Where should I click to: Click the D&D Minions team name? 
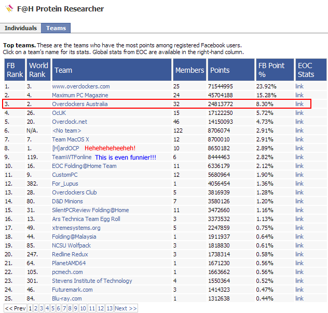[x=67, y=201]
